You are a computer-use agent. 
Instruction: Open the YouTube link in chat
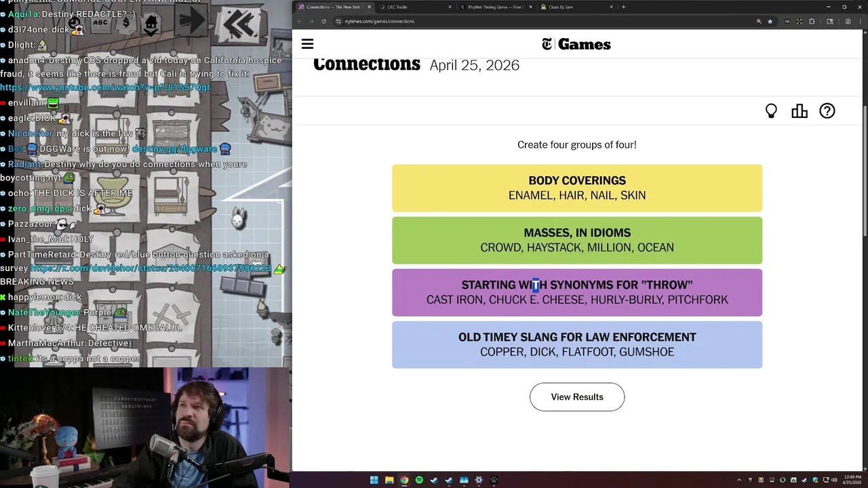coord(105,87)
